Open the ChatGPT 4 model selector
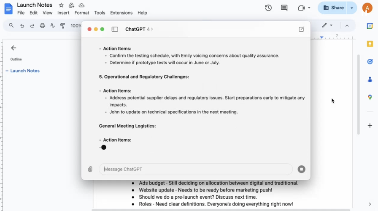The width and height of the screenshot is (378, 211). [x=139, y=29]
